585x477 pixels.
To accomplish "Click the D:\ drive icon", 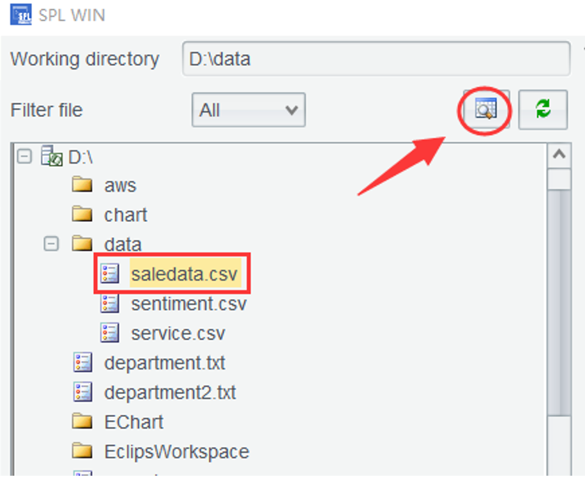I will [51, 155].
